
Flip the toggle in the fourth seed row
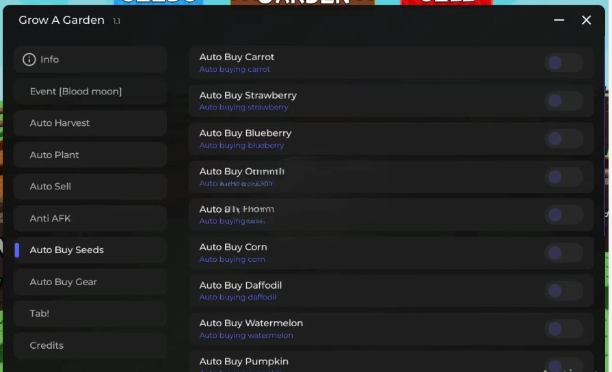coord(563,177)
